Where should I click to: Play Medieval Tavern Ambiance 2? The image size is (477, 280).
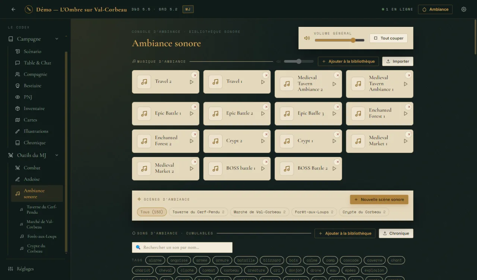pos(334,84)
